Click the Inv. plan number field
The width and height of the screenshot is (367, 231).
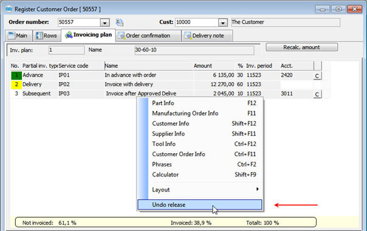[x=66, y=50]
